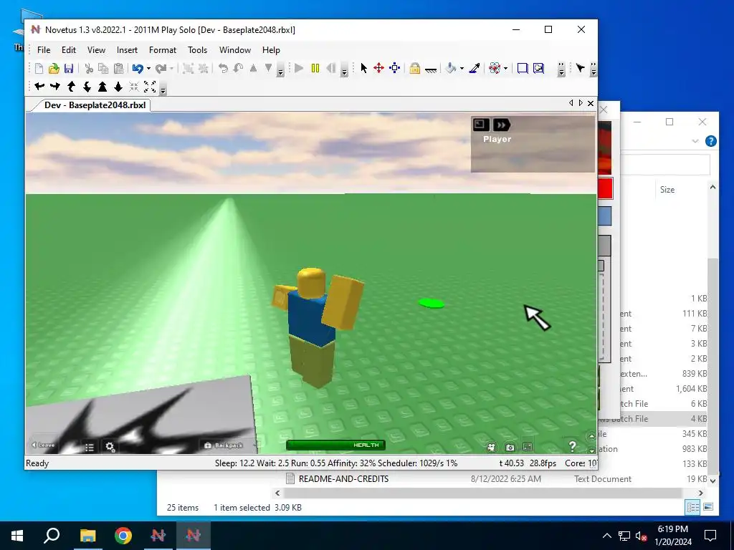Open the atom icon dropdown arrow
This screenshot has width=734, height=550.
(x=505, y=69)
